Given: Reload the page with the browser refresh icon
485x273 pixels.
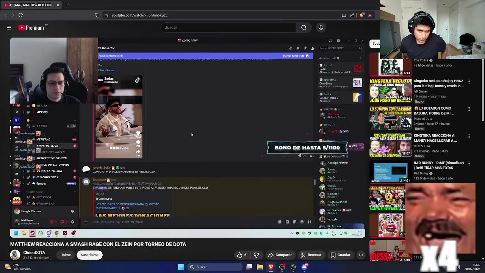Looking at the screenshot, I should pyautogui.click(x=21, y=15).
